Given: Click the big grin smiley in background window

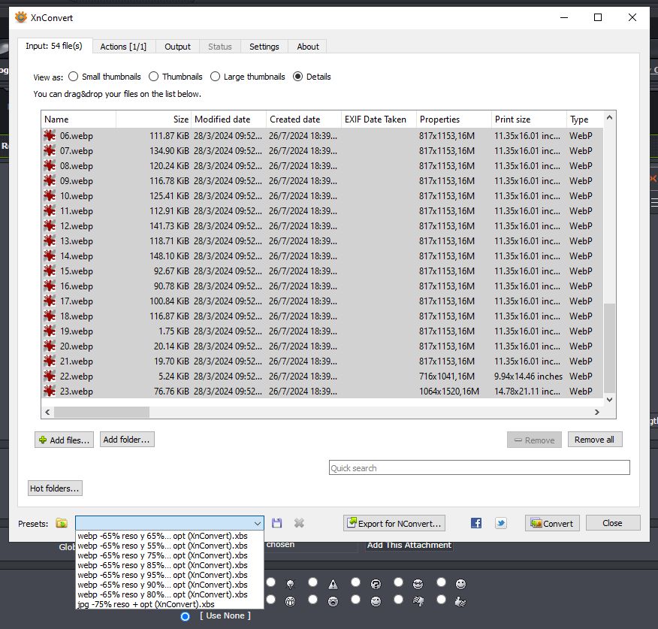Looking at the screenshot, I should 290,601.
